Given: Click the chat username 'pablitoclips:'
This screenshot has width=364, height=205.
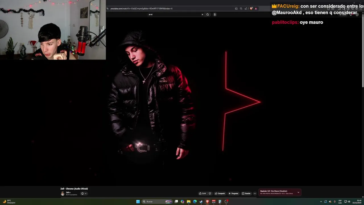Looking at the screenshot, I should [x=285, y=22].
